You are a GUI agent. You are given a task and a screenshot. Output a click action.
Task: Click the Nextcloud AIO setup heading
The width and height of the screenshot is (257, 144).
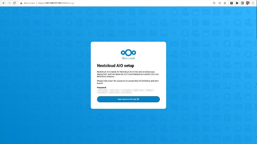(115, 66)
